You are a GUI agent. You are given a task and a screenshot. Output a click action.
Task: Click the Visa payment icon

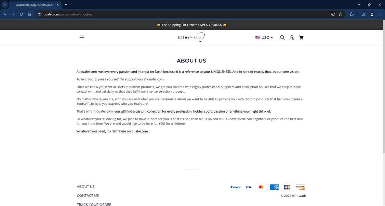[249, 187]
